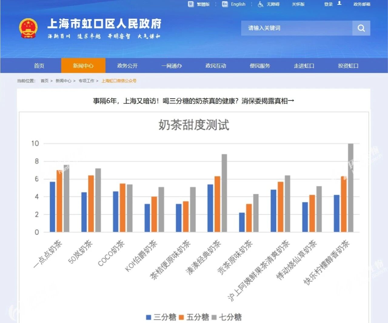The image size is (388, 323).
Task: Click the 悸动烧仙草奶茶 axis label
Action: (297, 260)
